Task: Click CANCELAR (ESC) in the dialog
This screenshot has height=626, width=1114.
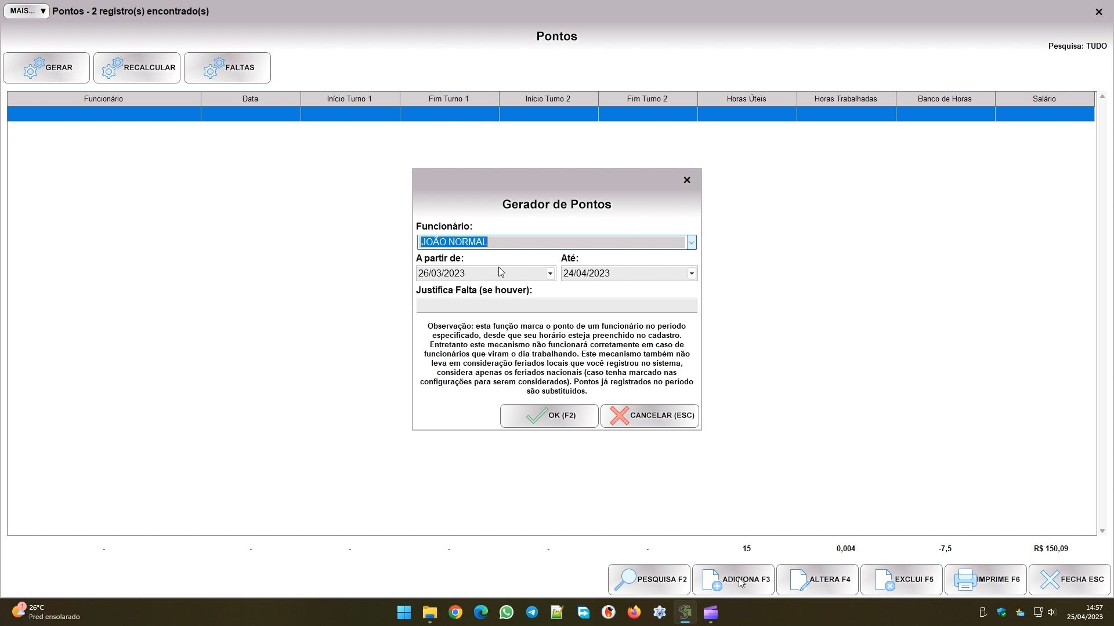Action: [x=649, y=416]
